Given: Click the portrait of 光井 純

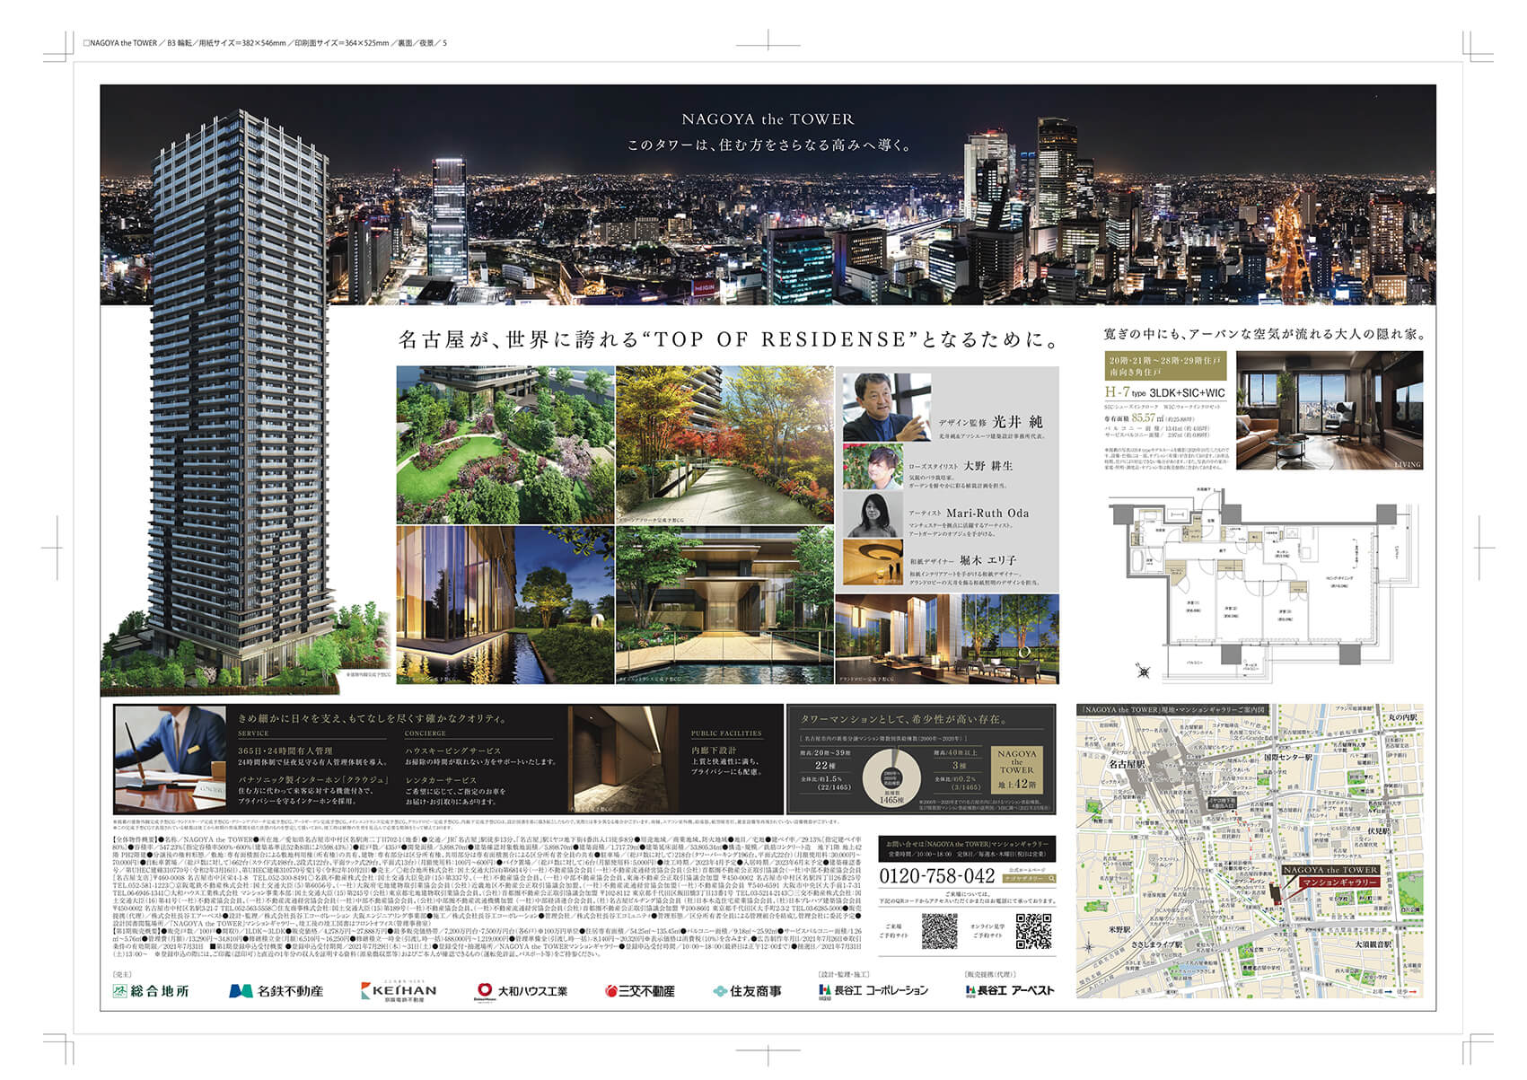Looking at the screenshot, I should [x=886, y=407].
